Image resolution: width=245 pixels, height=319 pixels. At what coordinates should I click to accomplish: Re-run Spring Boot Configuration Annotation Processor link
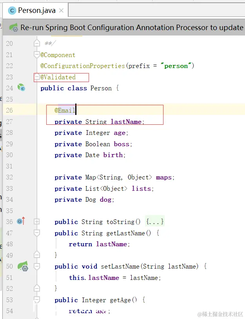point(132,27)
